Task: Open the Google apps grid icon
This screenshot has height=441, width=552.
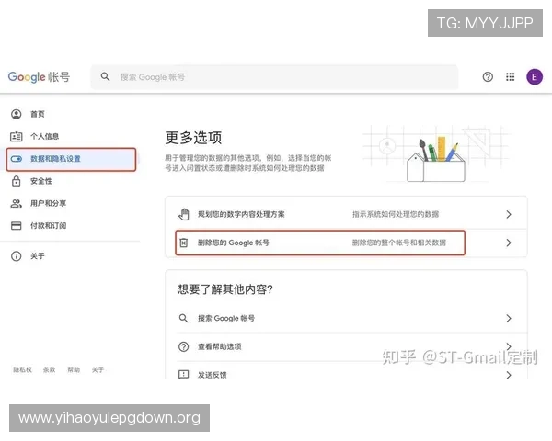Action: pos(510,76)
